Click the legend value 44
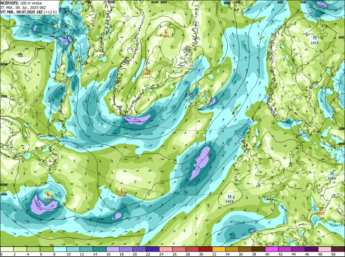The height and width of the screenshot is (257, 345). [x=294, y=254]
